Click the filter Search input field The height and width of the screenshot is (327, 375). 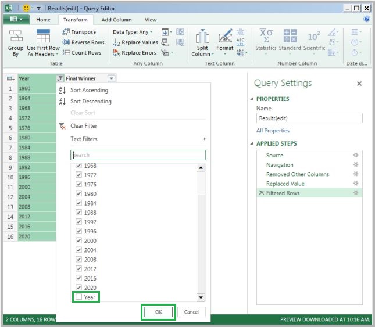(138, 155)
